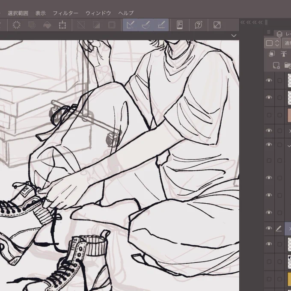
Task: Toggle Snap to Grid in command bar
Action: click(161, 25)
